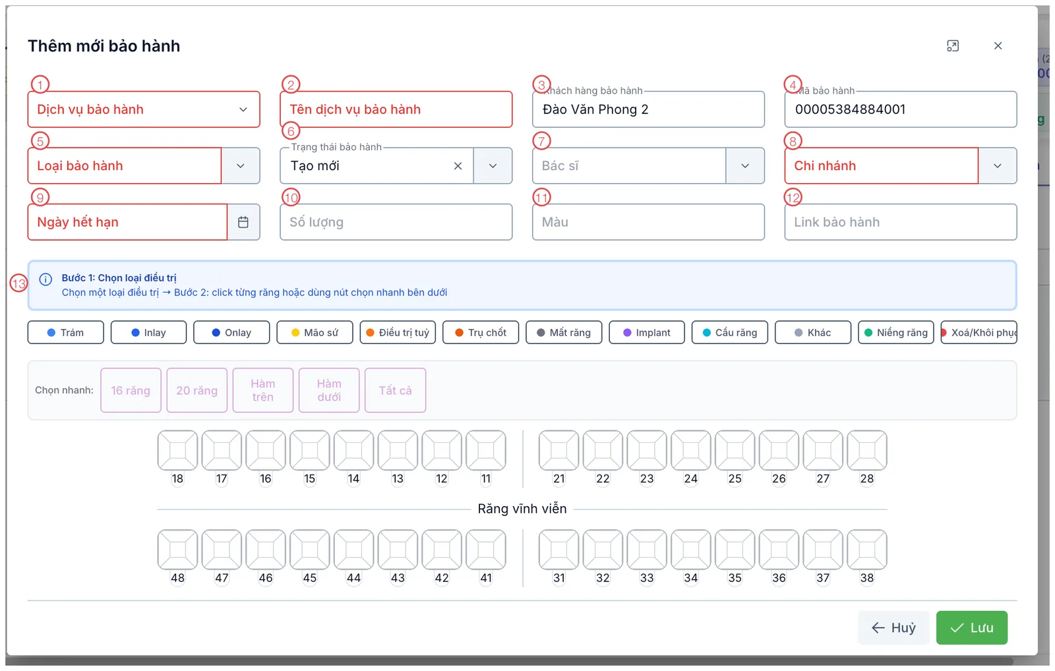Expand the Bác sĩ dropdown arrow
Screen dimensions: 1055x671
(x=745, y=166)
